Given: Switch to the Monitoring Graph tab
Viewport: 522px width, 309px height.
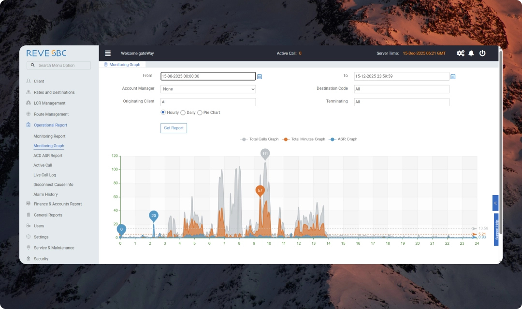Looking at the screenshot, I should pos(124,64).
